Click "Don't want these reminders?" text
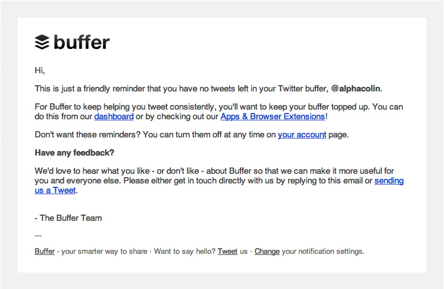This screenshot has height=289, width=445. click(x=88, y=135)
